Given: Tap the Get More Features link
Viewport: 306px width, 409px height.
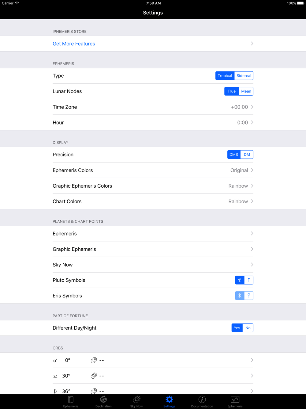Looking at the screenshot, I should [74, 44].
